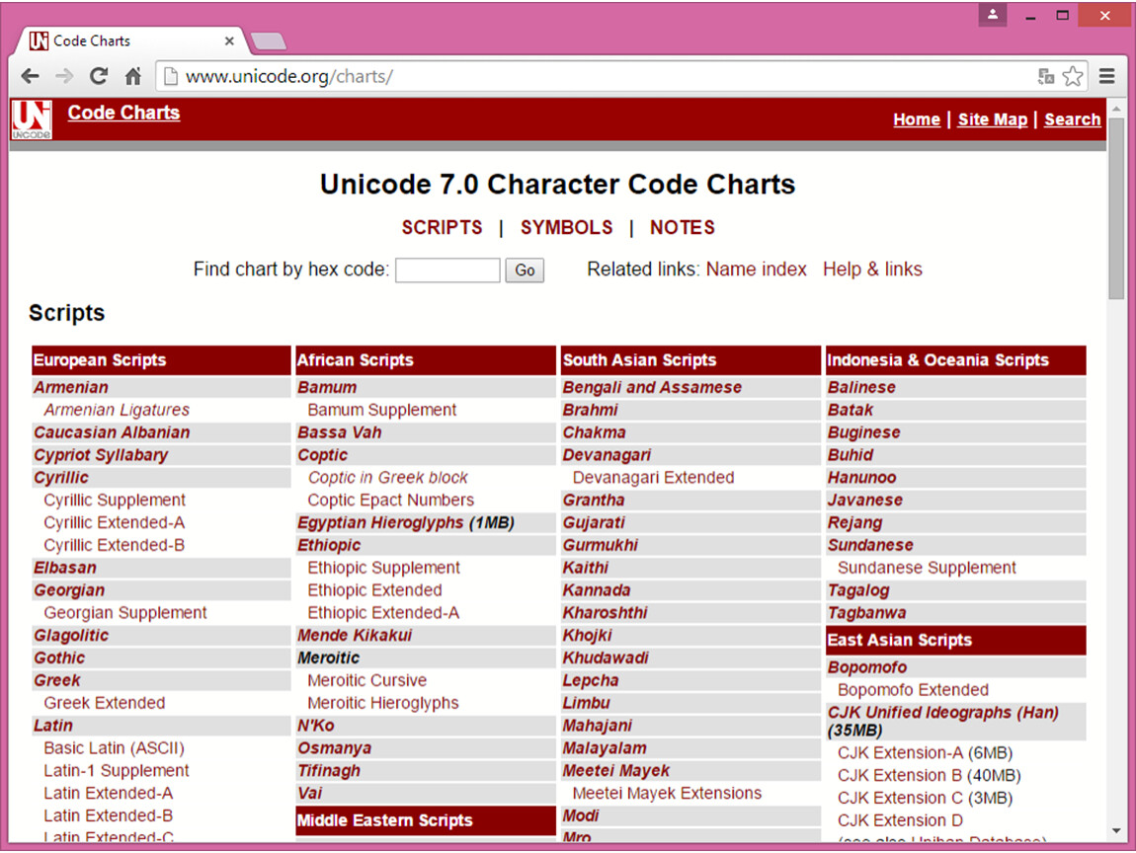
Task: Open the Chrome hamburger menu
Action: pos(1107,76)
